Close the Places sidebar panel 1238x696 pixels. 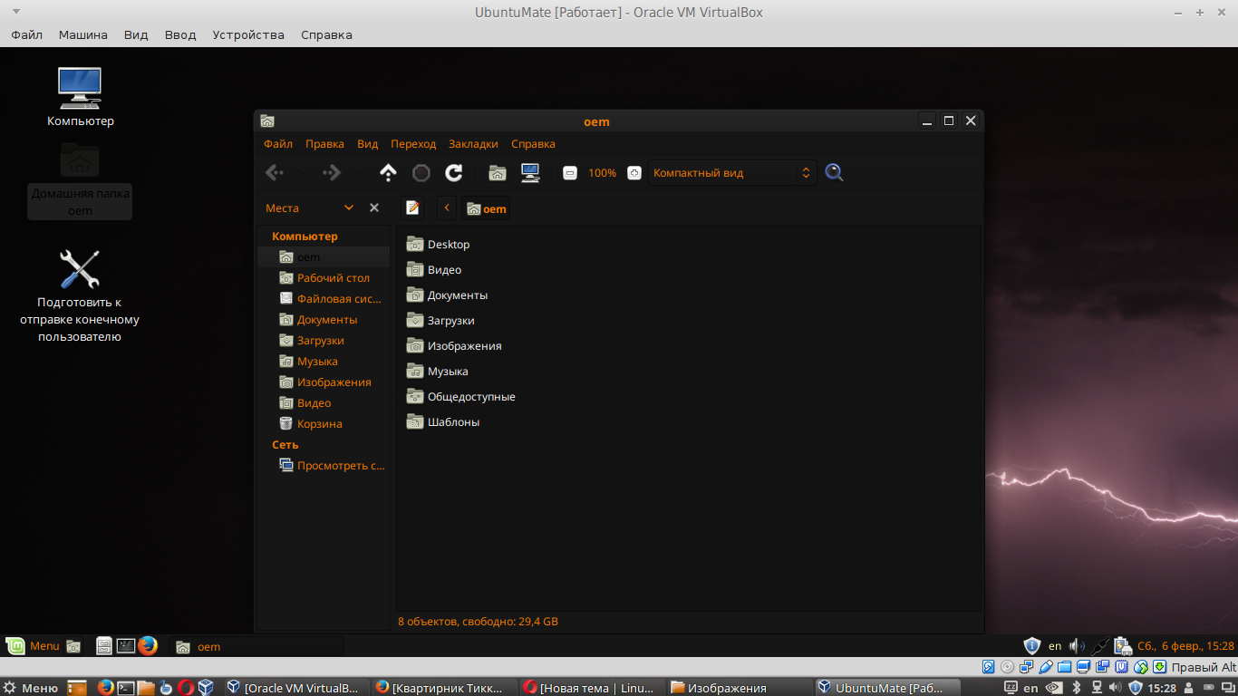click(374, 208)
